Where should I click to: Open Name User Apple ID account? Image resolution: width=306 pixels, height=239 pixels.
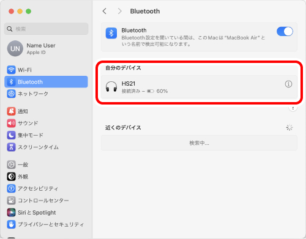pyautogui.click(x=46, y=48)
